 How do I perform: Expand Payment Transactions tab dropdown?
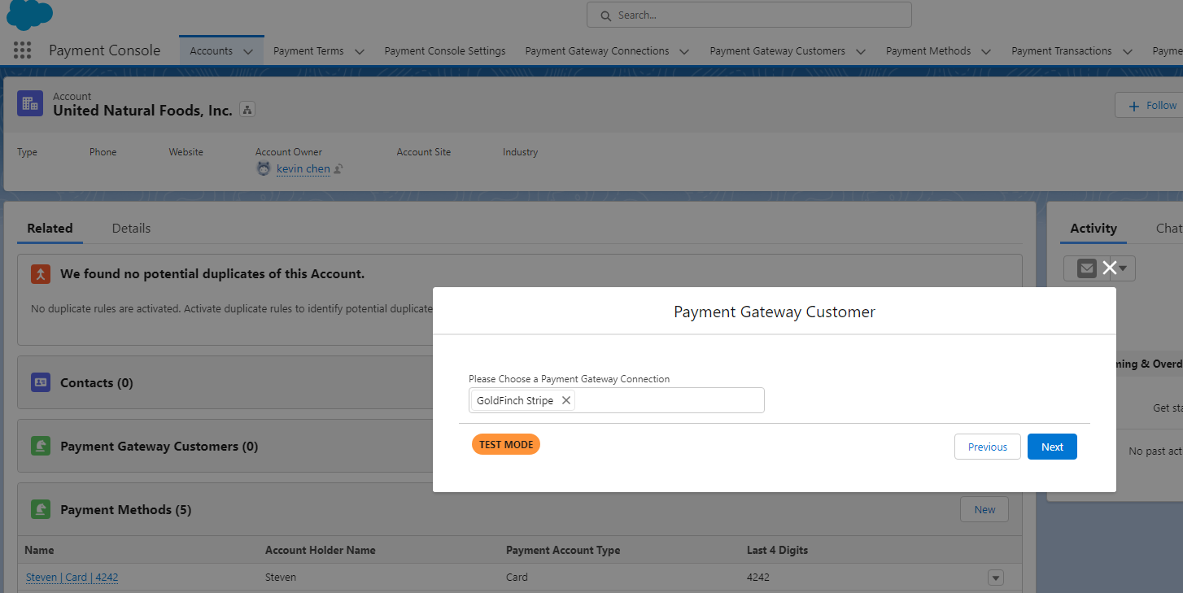(1127, 51)
